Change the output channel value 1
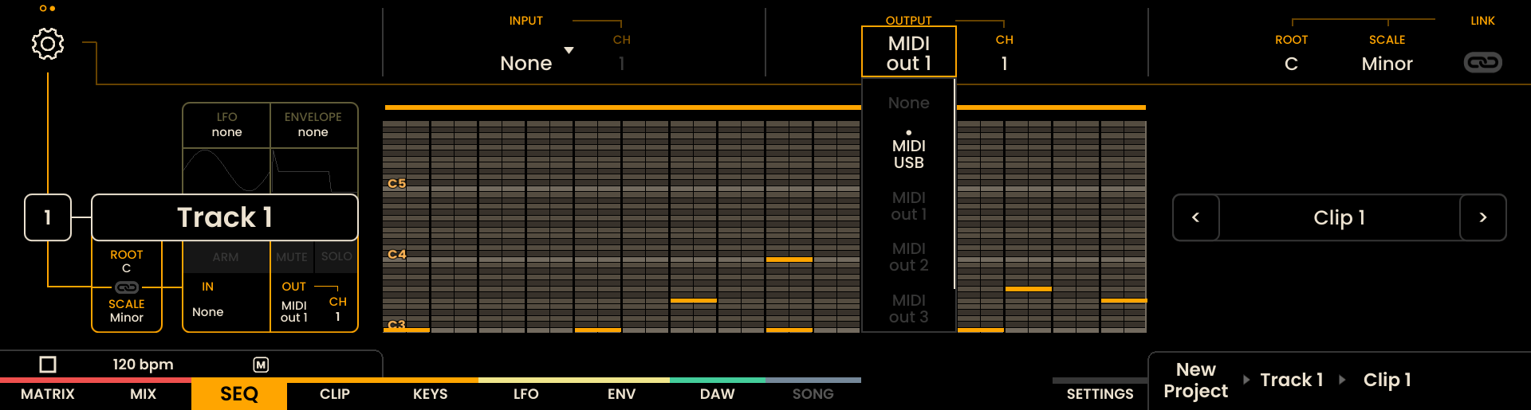The width and height of the screenshot is (1531, 410). (1004, 63)
